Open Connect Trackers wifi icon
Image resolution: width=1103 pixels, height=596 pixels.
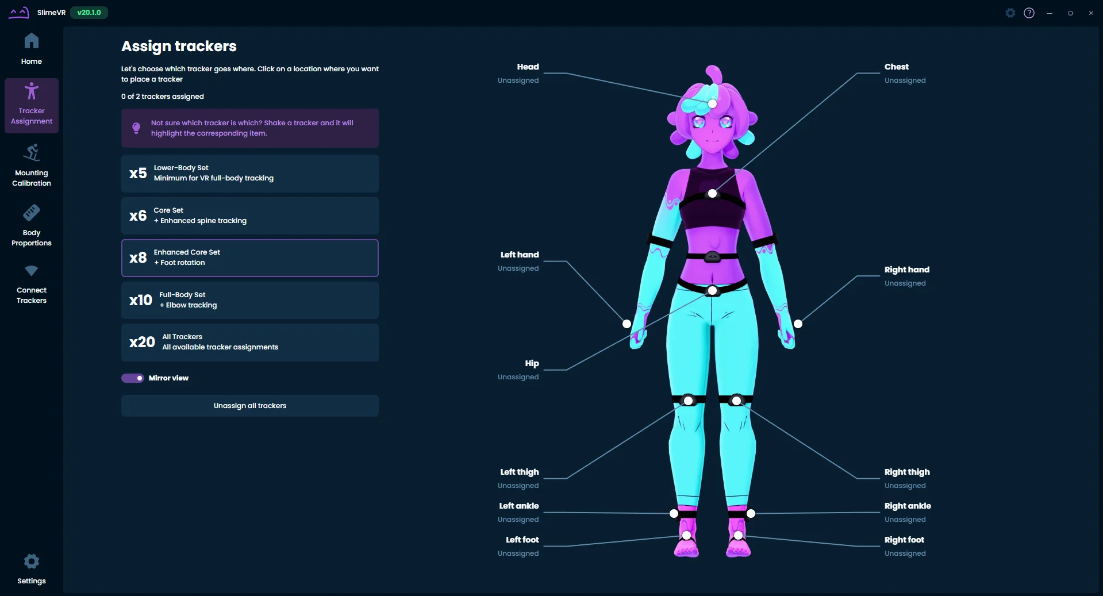pyautogui.click(x=32, y=270)
